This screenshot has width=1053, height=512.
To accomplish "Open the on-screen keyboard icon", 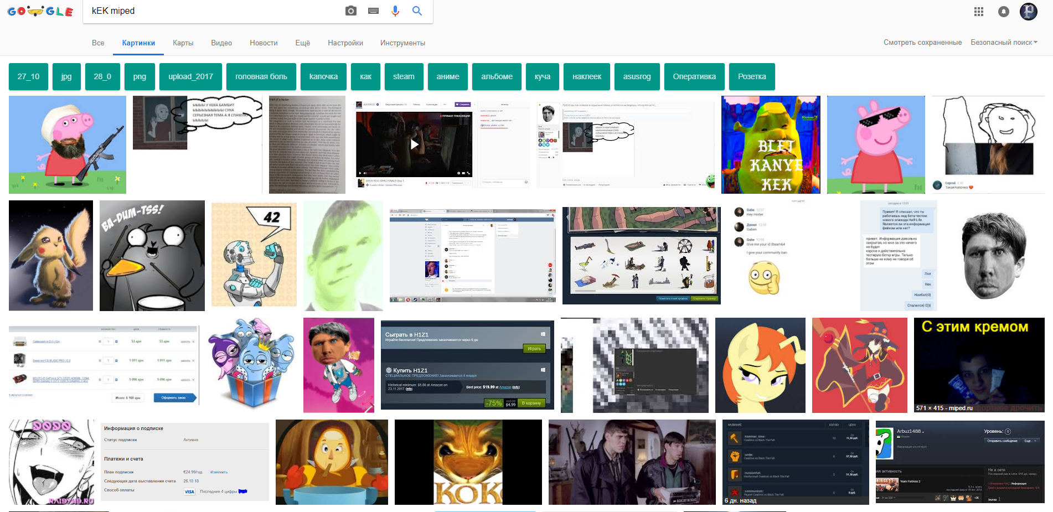I will pyautogui.click(x=373, y=11).
